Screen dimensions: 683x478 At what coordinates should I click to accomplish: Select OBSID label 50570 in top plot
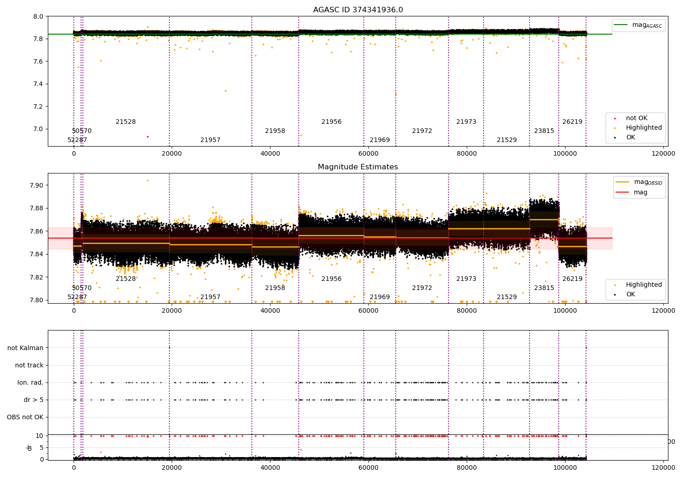pos(82,131)
